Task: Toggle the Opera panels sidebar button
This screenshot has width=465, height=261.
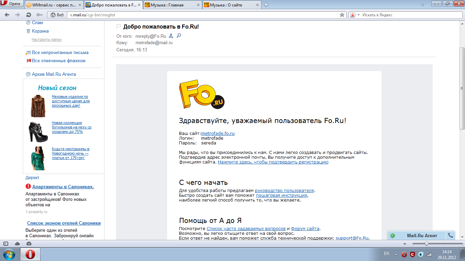Action: point(6,244)
